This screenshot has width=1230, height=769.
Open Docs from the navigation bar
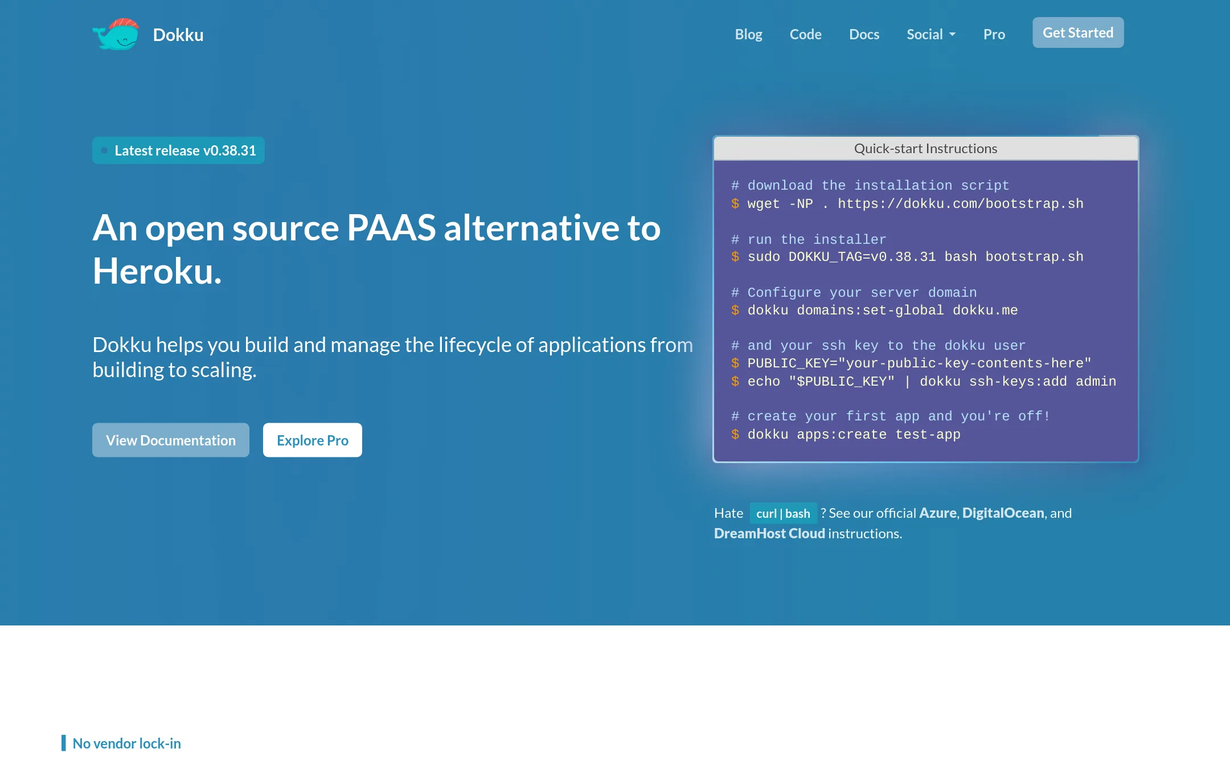[x=864, y=34]
